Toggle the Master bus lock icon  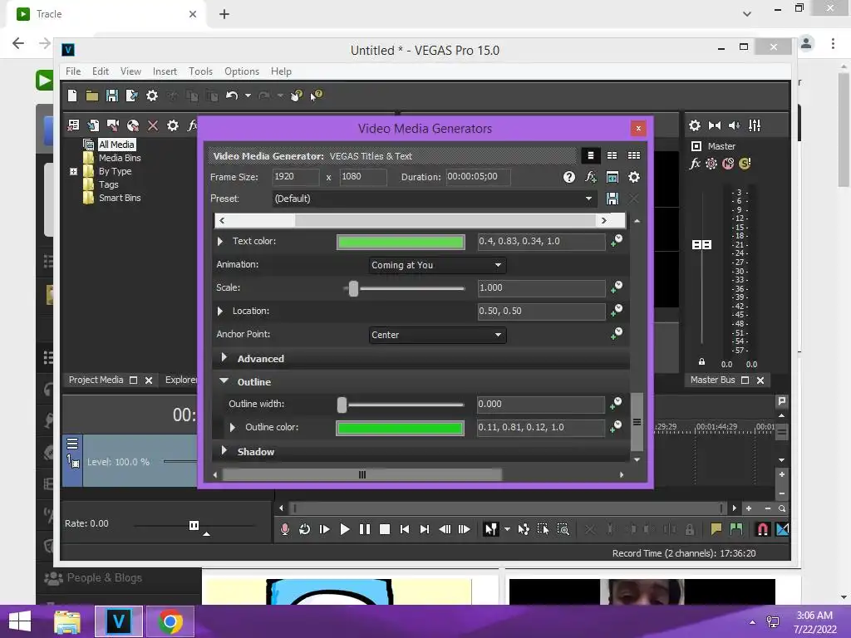701,361
